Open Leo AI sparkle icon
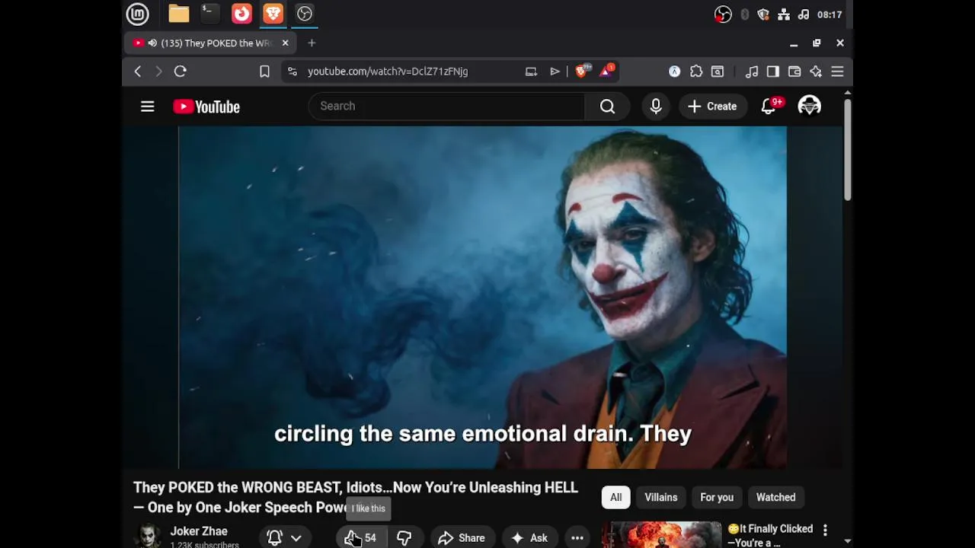Viewport: 975px width, 548px height. (x=816, y=72)
